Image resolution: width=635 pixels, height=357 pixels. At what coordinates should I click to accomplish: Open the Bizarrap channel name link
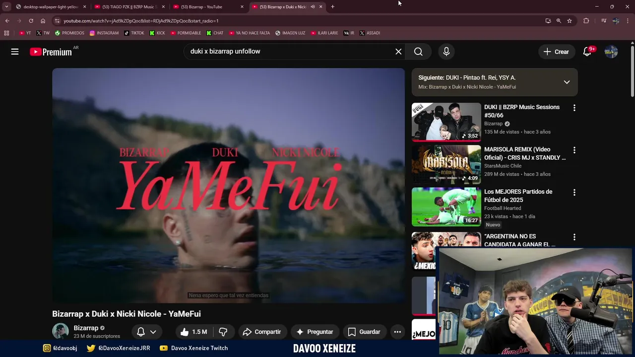click(86, 328)
